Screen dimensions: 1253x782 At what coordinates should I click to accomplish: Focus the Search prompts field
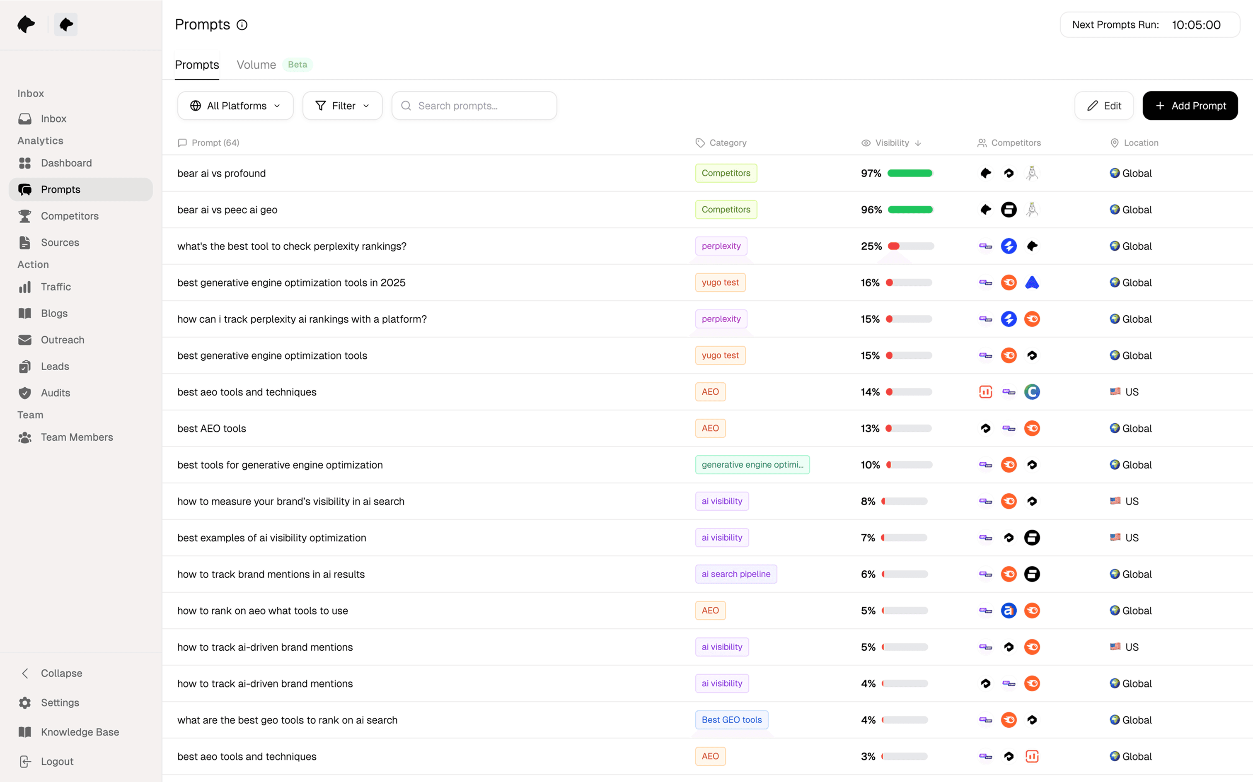click(x=474, y=106)
